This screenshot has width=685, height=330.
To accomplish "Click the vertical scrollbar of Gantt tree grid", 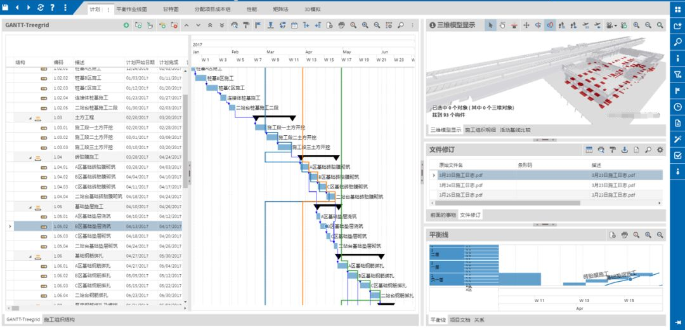I will coord(185,141).
